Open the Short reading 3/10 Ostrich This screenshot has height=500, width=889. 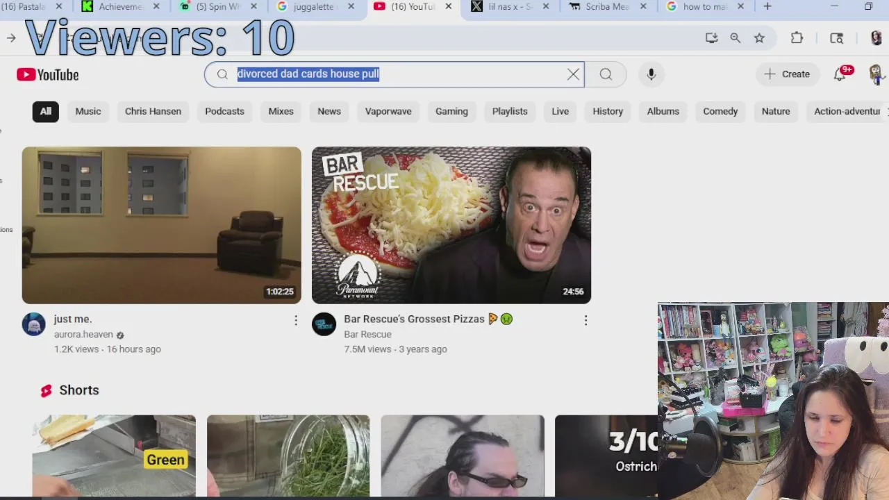click(606, 456)
